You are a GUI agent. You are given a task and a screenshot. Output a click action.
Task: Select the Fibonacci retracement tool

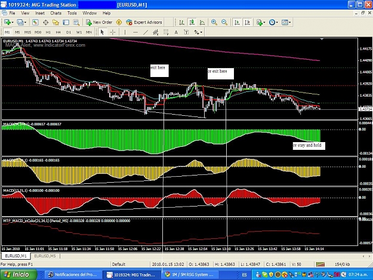tap(166, 32)
